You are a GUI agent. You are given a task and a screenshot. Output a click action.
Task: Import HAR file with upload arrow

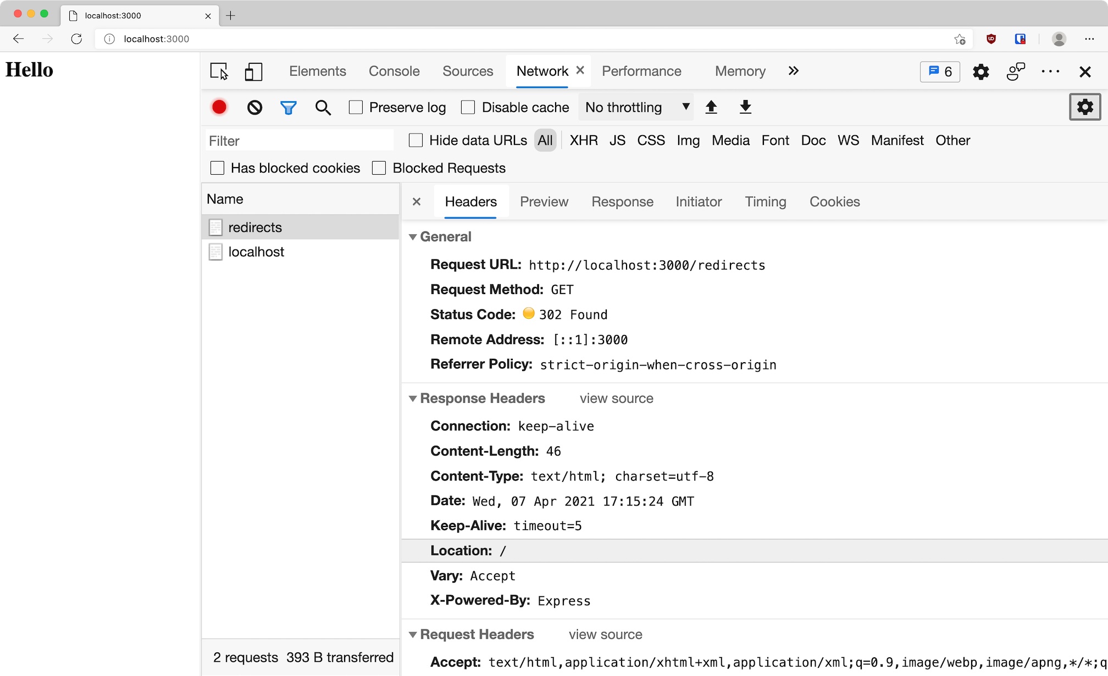point(711,107)
